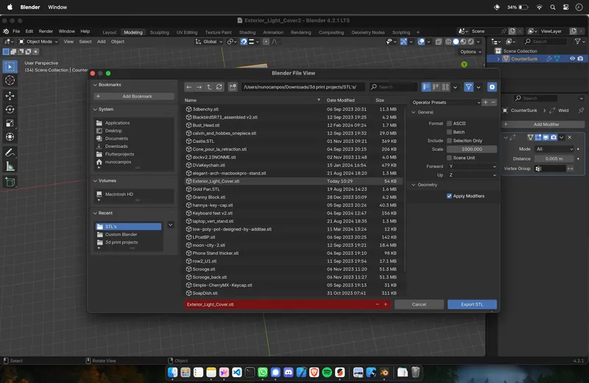Select the Move tool in viewport toolbar
This screenshot has width=589, height=383.
point(10,96)
